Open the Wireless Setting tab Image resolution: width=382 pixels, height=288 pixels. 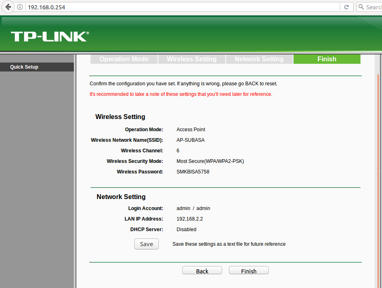pos(191,59)
